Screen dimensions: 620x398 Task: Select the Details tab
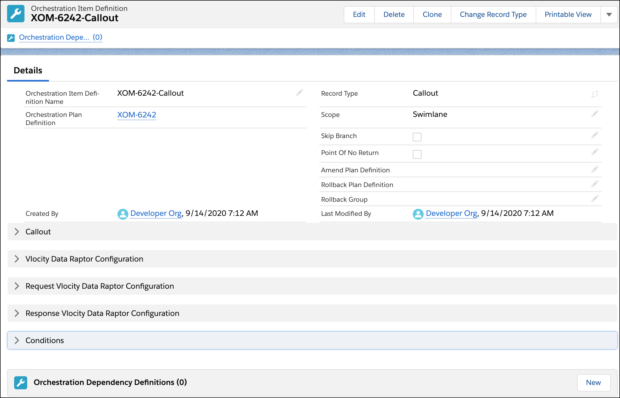tap(28, 71)
